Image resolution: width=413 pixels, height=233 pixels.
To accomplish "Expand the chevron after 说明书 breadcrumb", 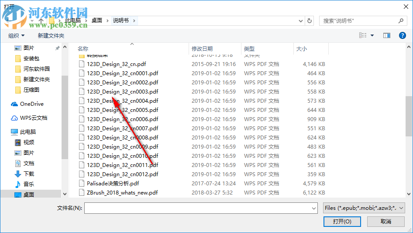I will click(x=134, y=21).
